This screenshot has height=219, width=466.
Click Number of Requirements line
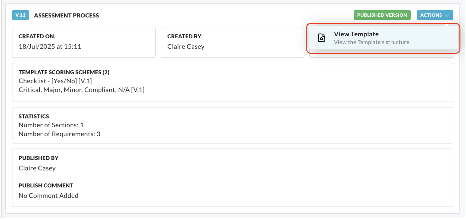point(59,134)
